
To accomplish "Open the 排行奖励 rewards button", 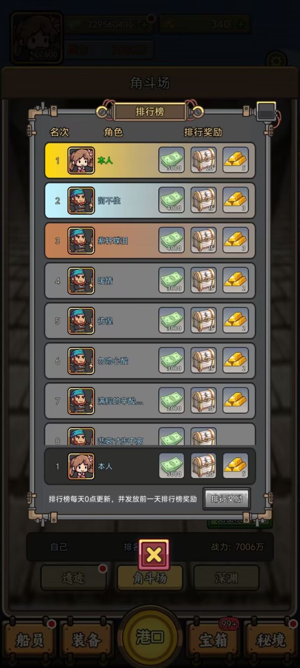I will coord(227,498).
